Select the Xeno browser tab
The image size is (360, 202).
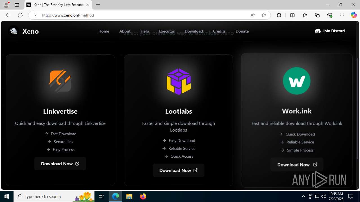pyautogui.click(x=58, y=5)
